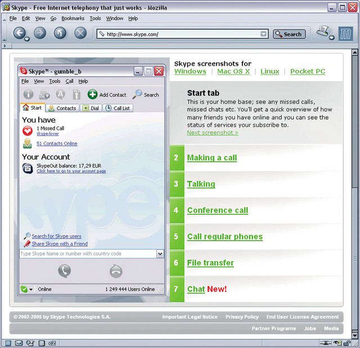Click the info profile icon in Skype toolbar
Screen dimensions: 360x348
(28, 94)
